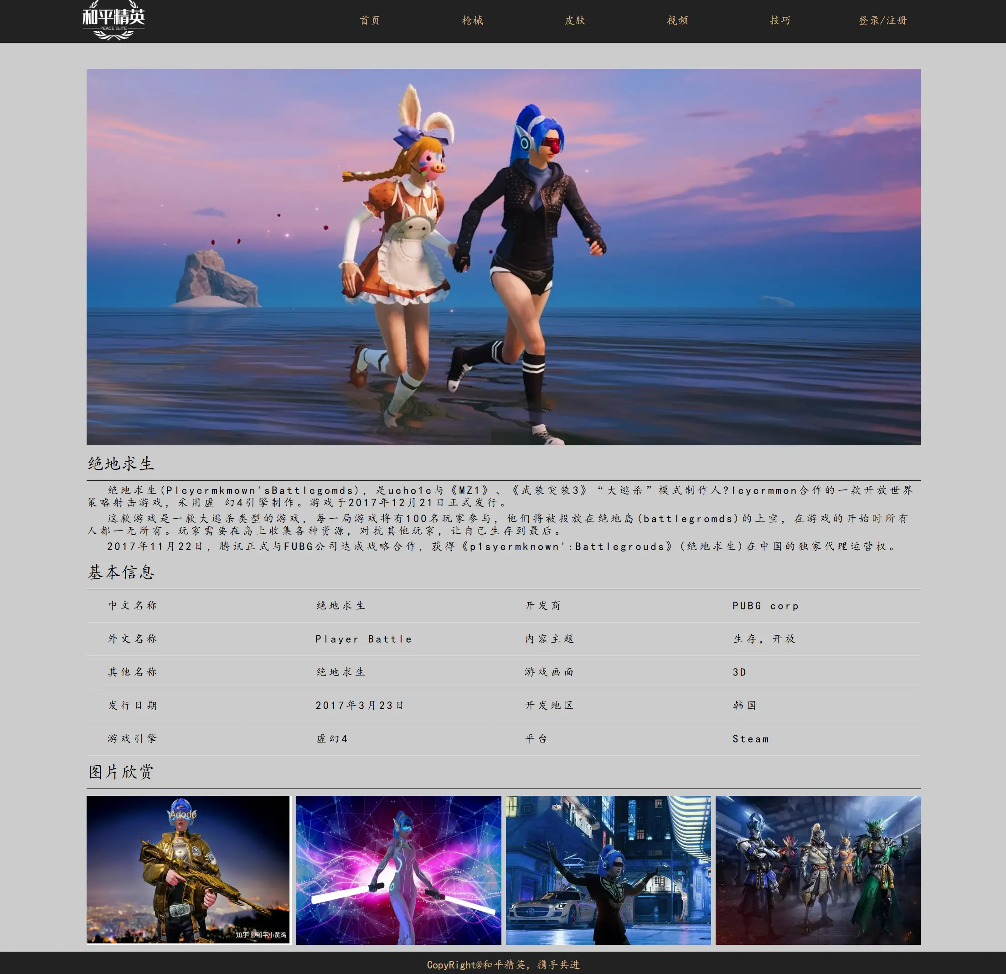Click the Steam platform value
The height and width of the screenshot is (974, 1006).
(x=750, y=739)
